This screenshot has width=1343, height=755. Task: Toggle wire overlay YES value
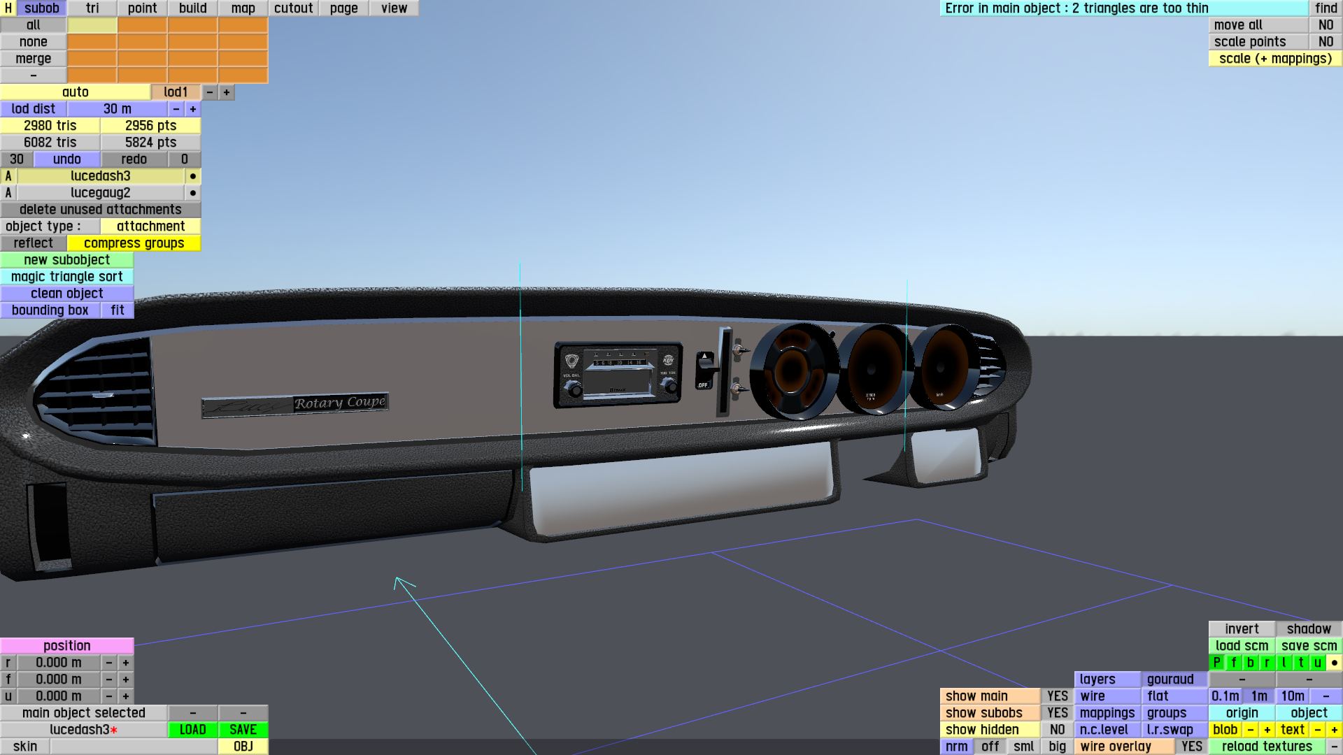pos(1191,747)
